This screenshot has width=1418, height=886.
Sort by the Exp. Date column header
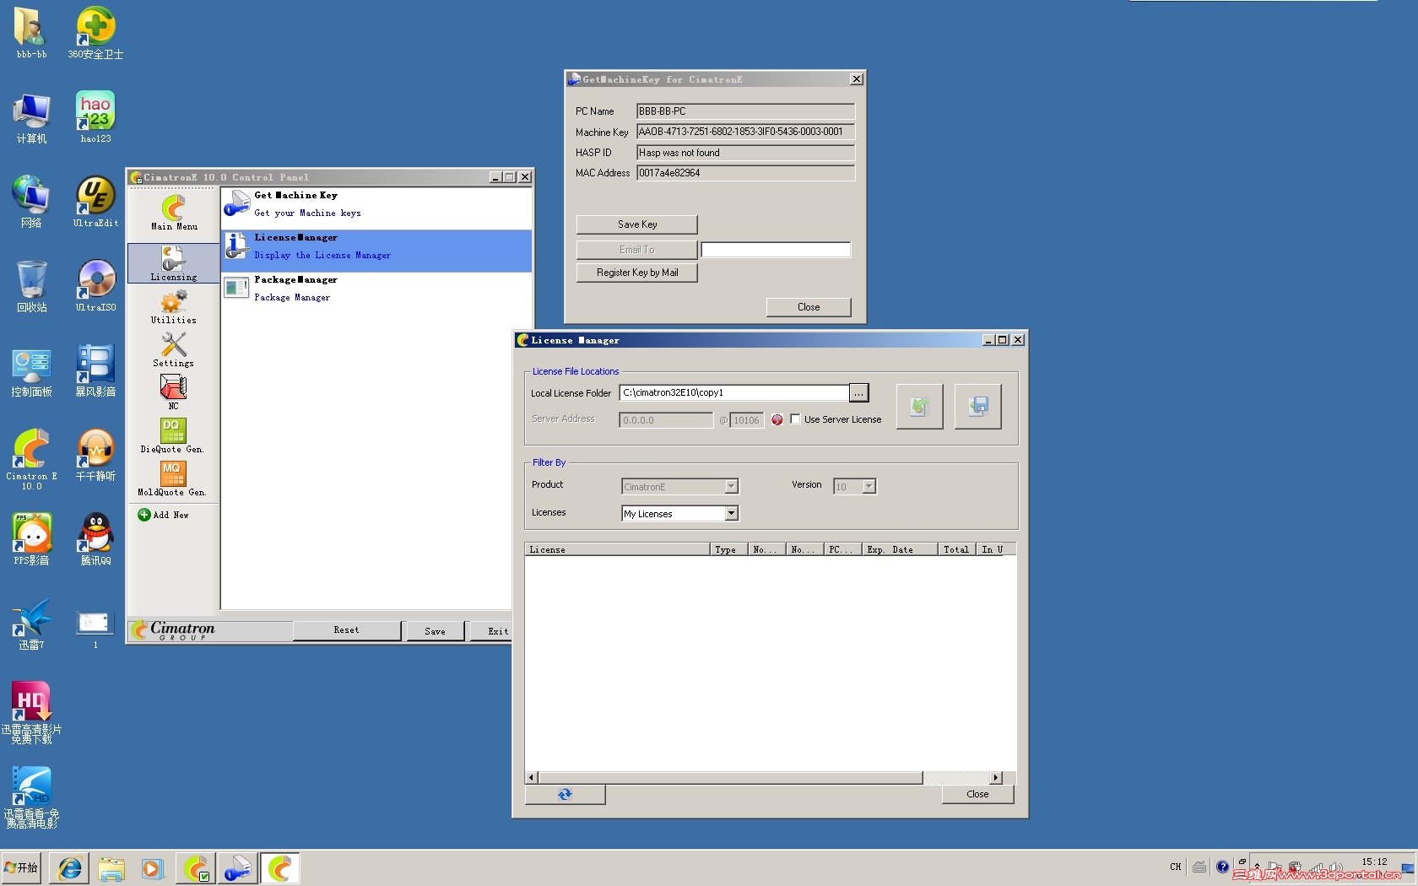click(x=900, y=549)
